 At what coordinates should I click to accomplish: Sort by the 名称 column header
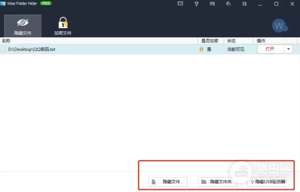(98, 41)
